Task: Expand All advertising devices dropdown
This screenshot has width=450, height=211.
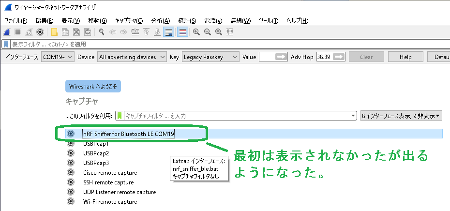Action: 132,57
